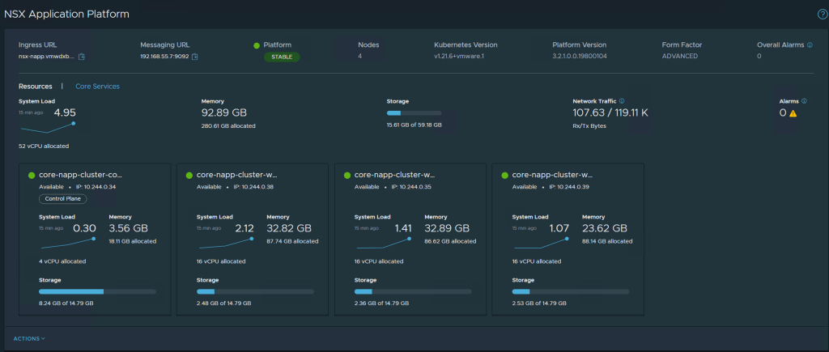Switch to the Core Services tab
This screenshot has width=829, height=352.
tap(97, 86)
